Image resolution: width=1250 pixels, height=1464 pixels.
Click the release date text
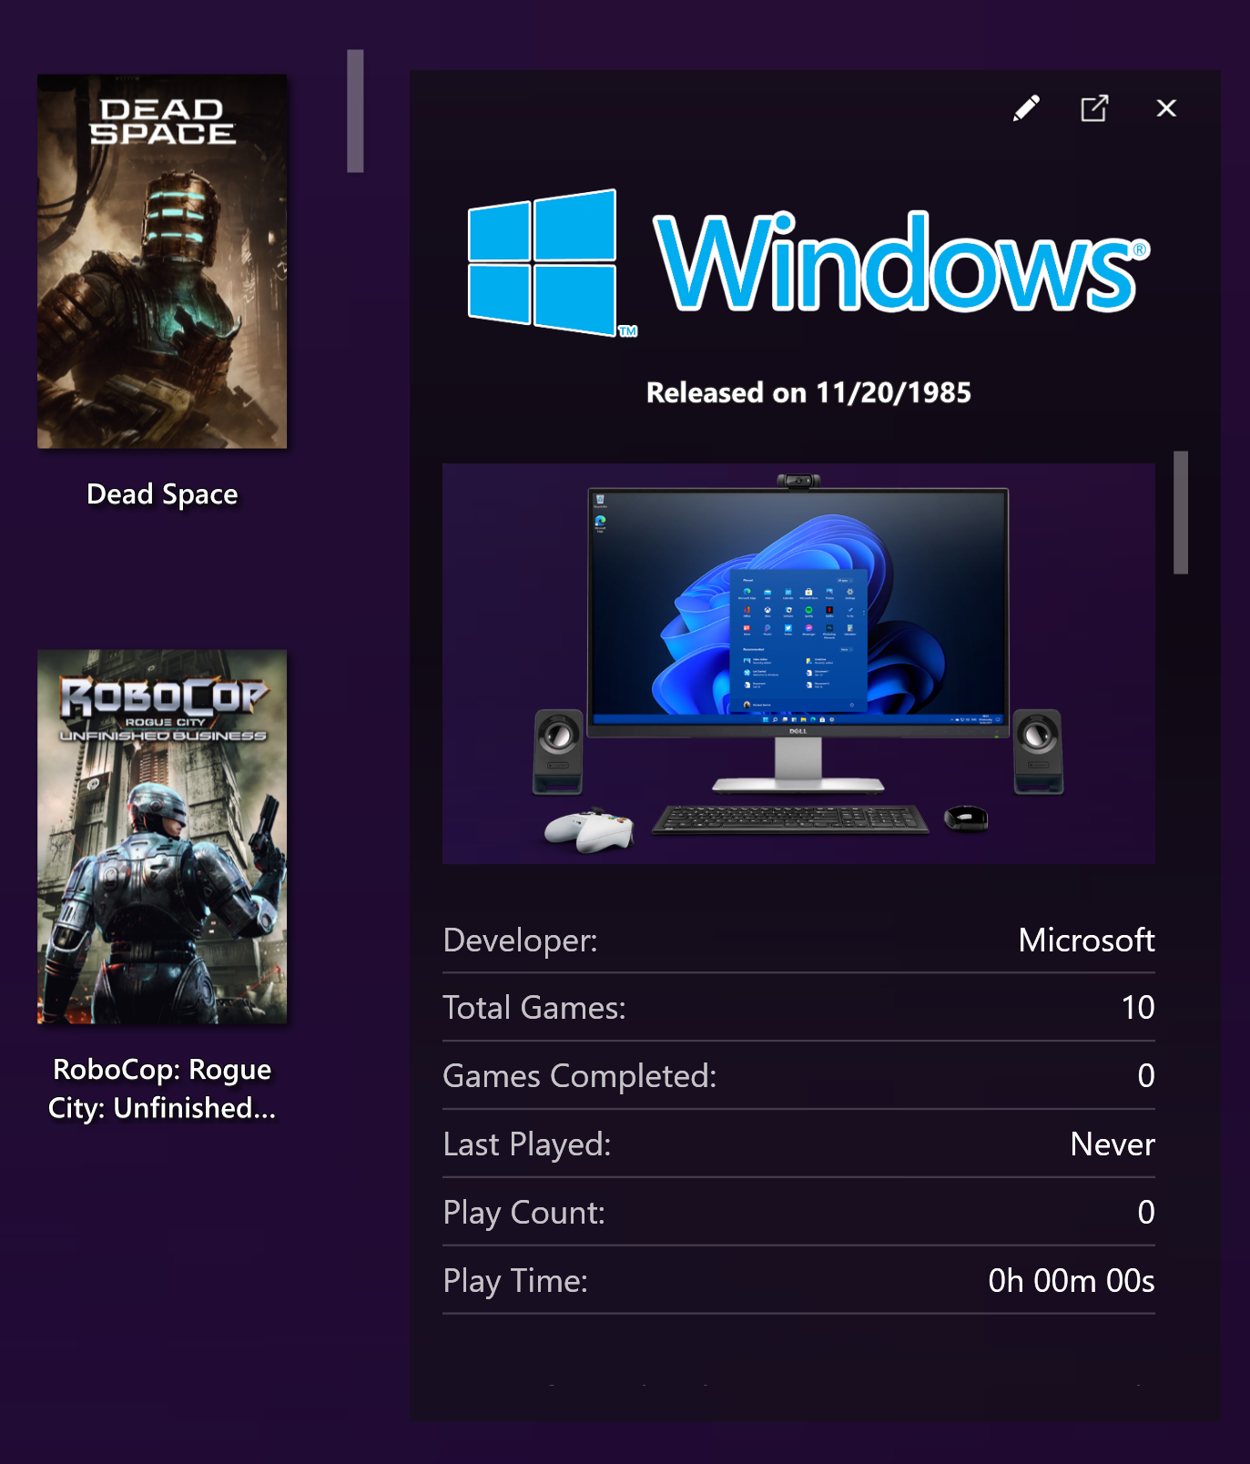coord(808,392)
